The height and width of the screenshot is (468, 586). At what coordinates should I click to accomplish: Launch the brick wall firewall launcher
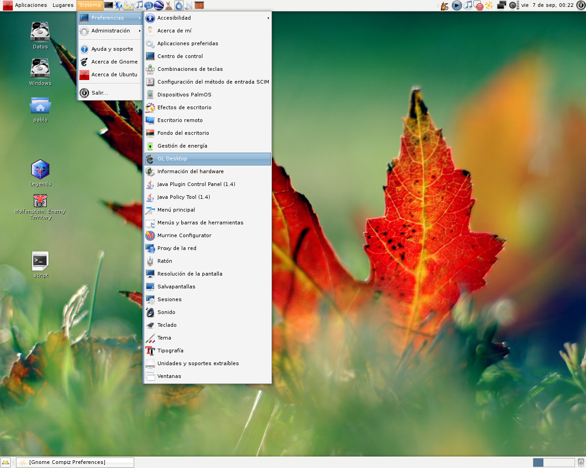click(199, 5)
